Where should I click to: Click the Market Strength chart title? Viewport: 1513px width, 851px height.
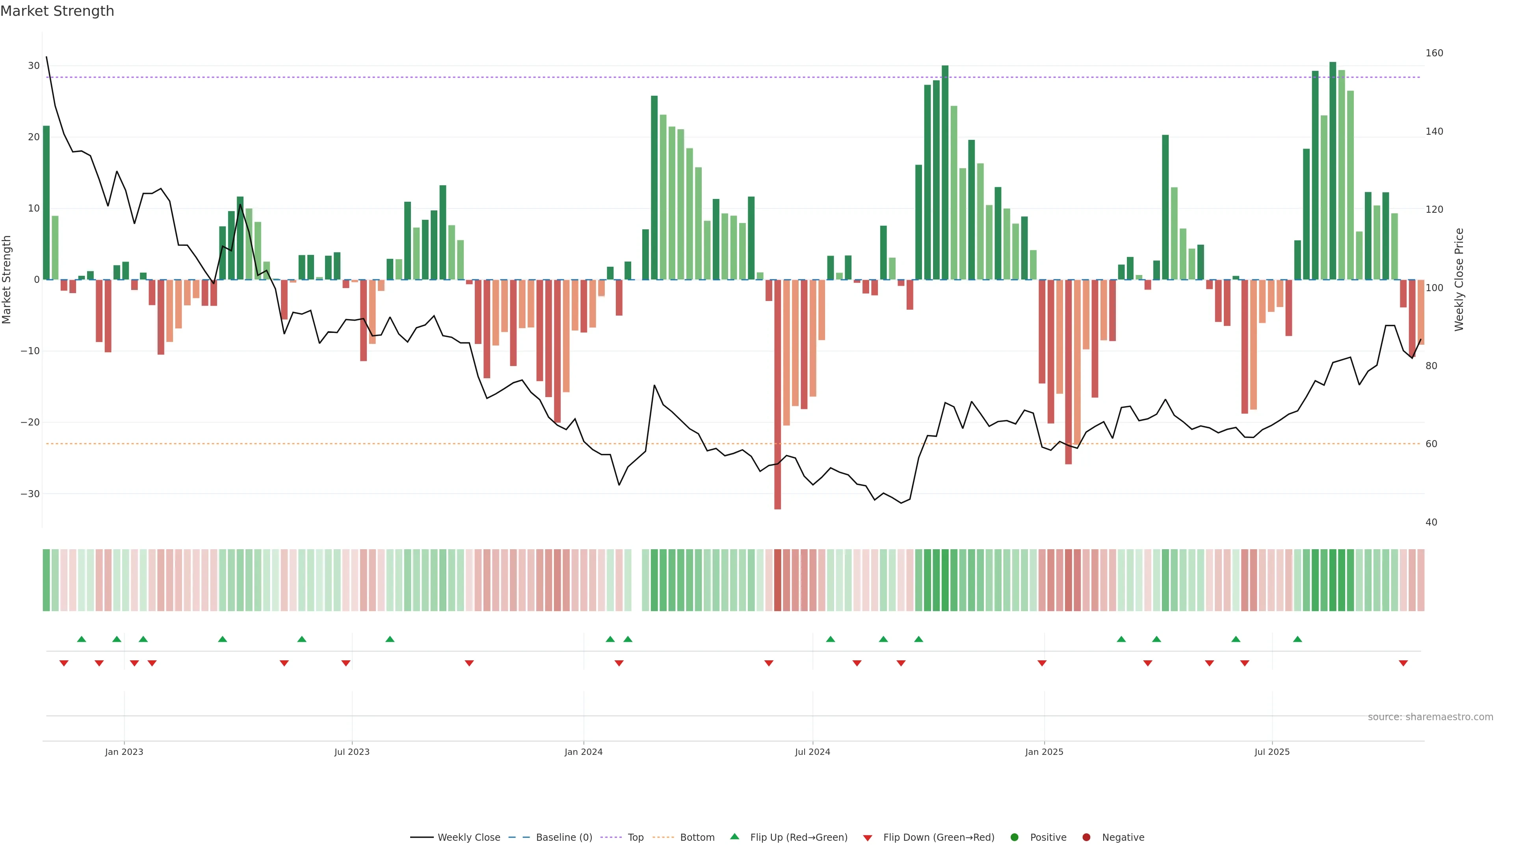pyautogui.click(x=57, y=11)
